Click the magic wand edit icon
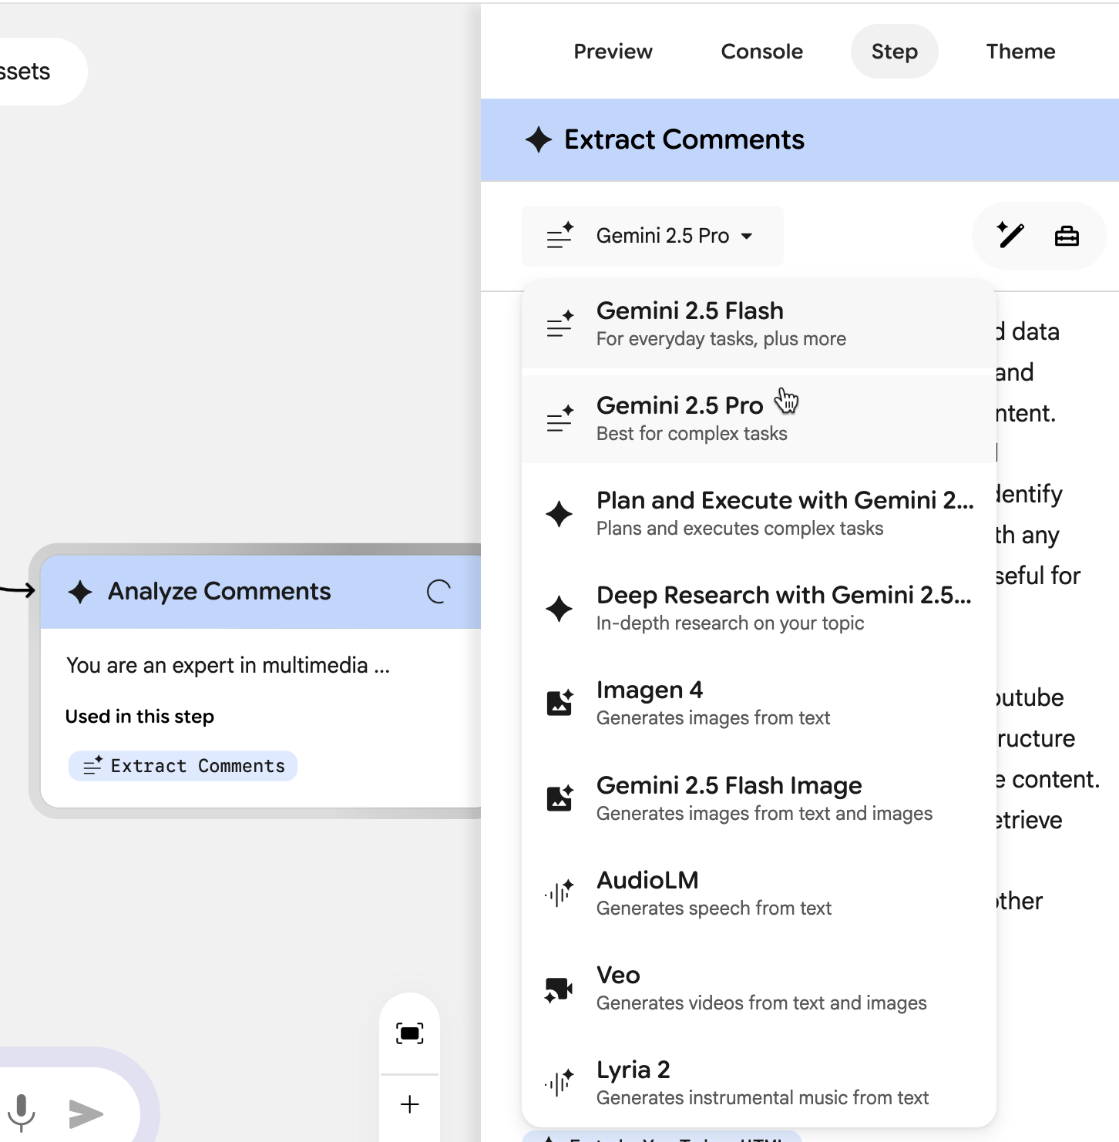This screenshot has width=1119, height=1142. point(1010,235)
